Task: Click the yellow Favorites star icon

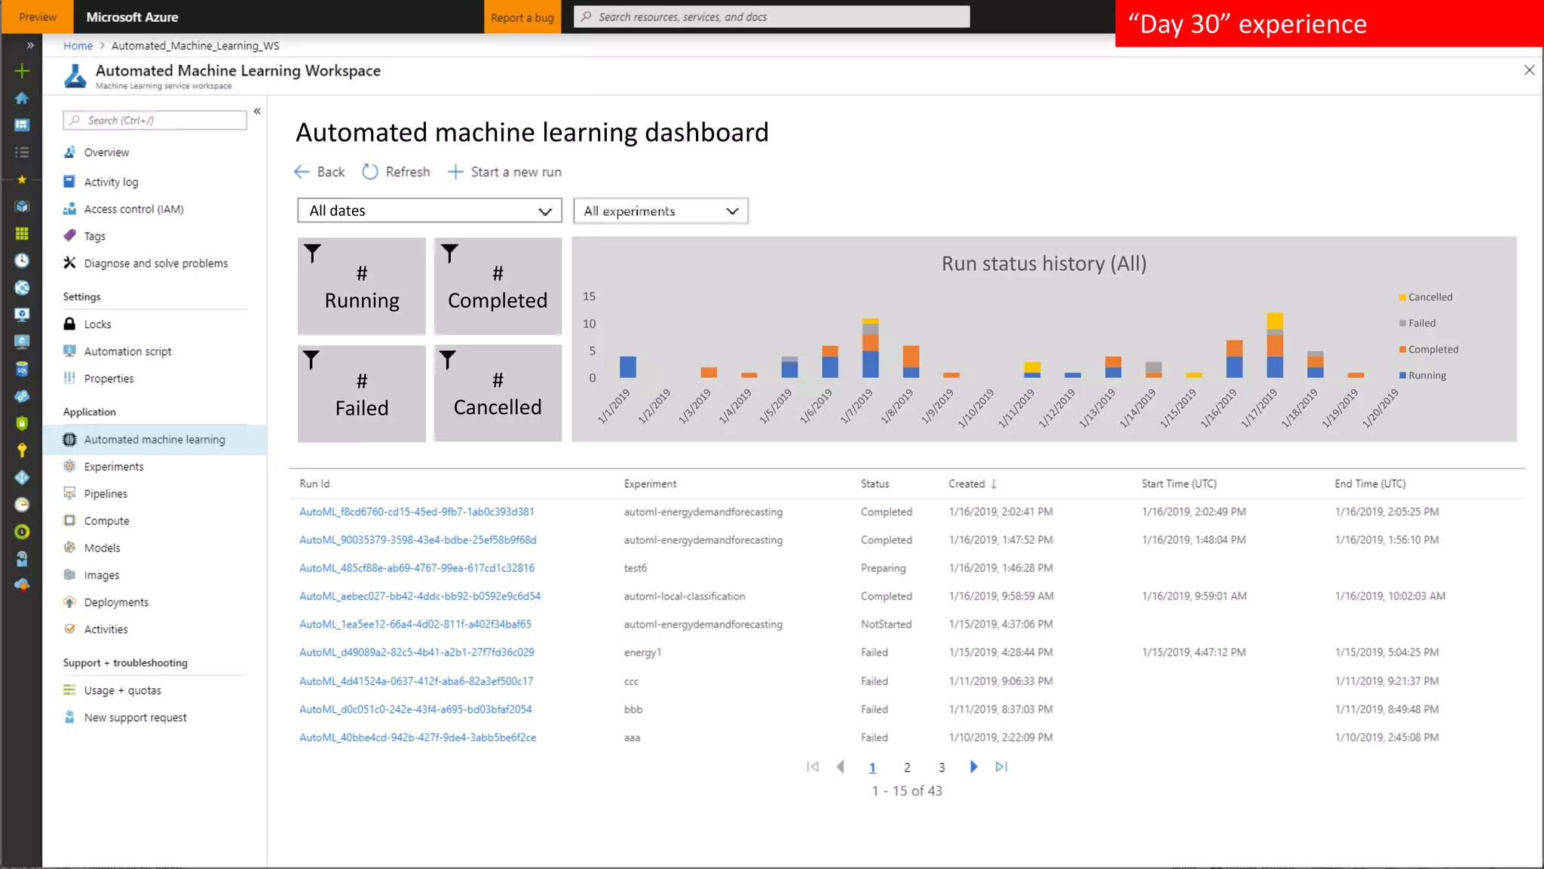Action: [x=22, y=180]
